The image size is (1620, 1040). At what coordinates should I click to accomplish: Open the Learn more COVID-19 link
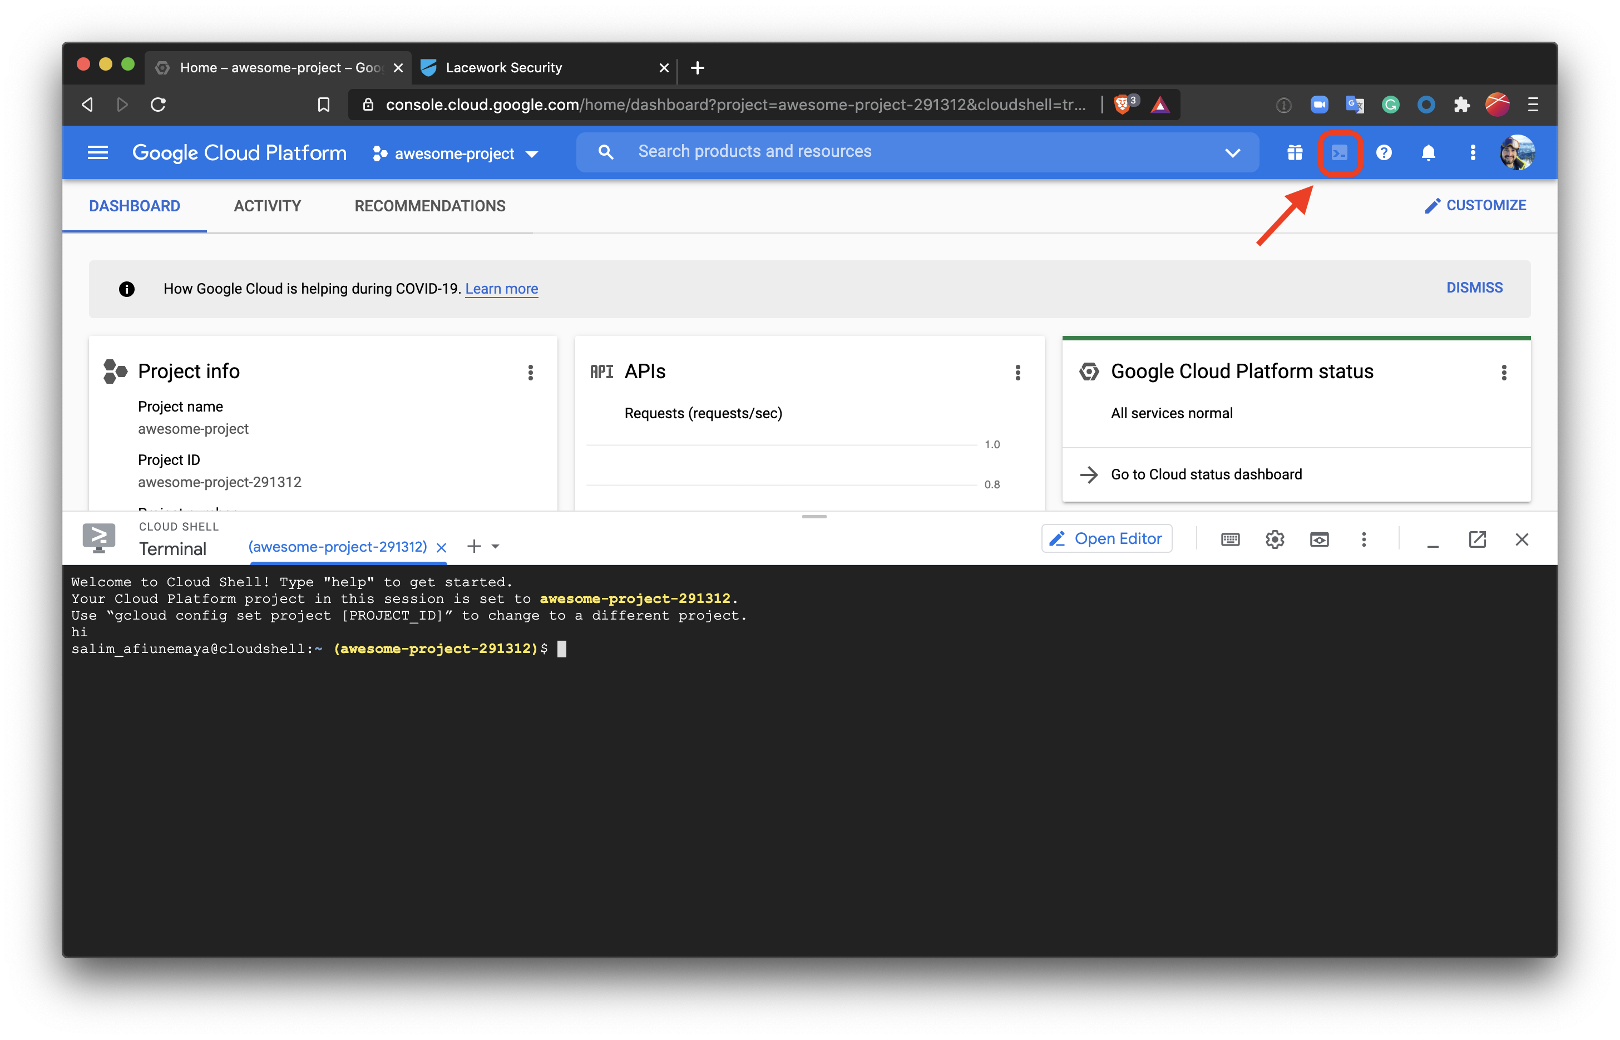point(501,289)
